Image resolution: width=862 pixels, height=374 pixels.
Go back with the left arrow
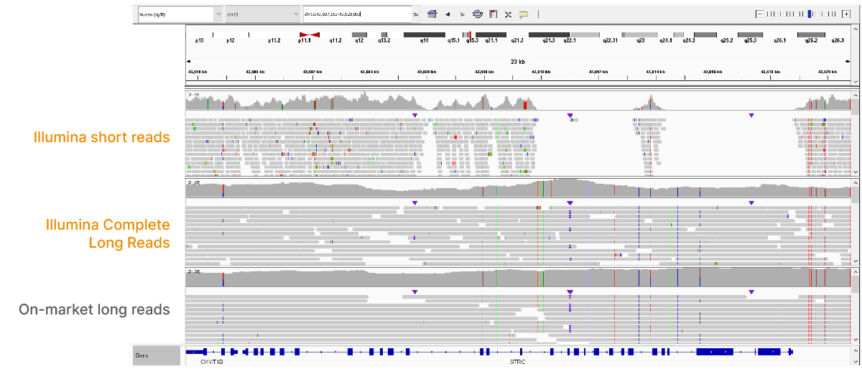click(448, 14)
